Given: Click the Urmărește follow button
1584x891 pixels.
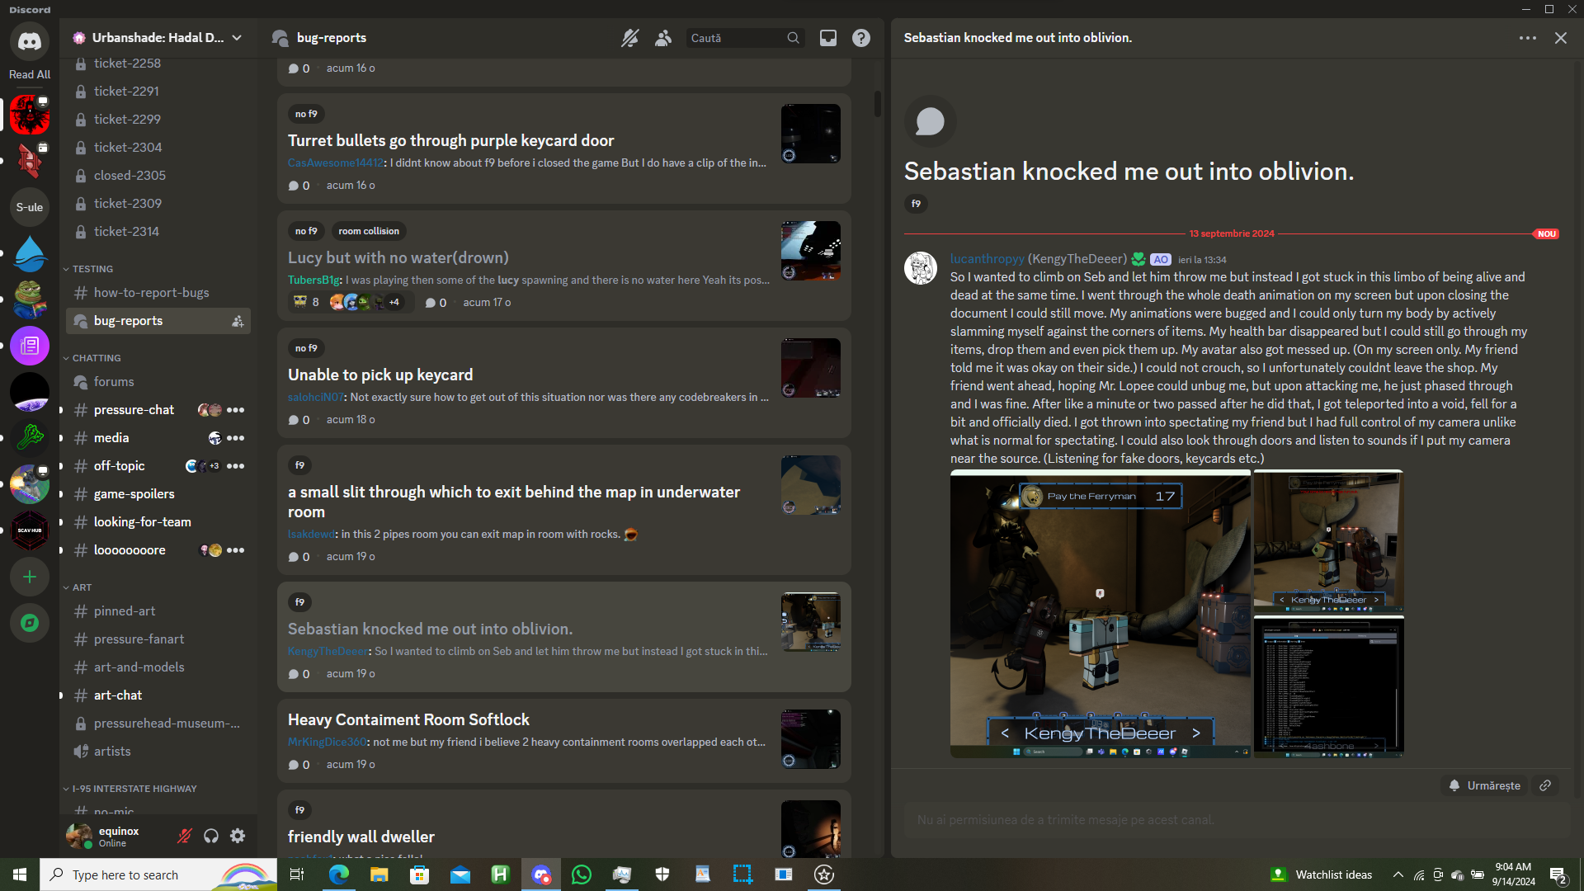Looking at the screenshot, I should point(1485,785).
